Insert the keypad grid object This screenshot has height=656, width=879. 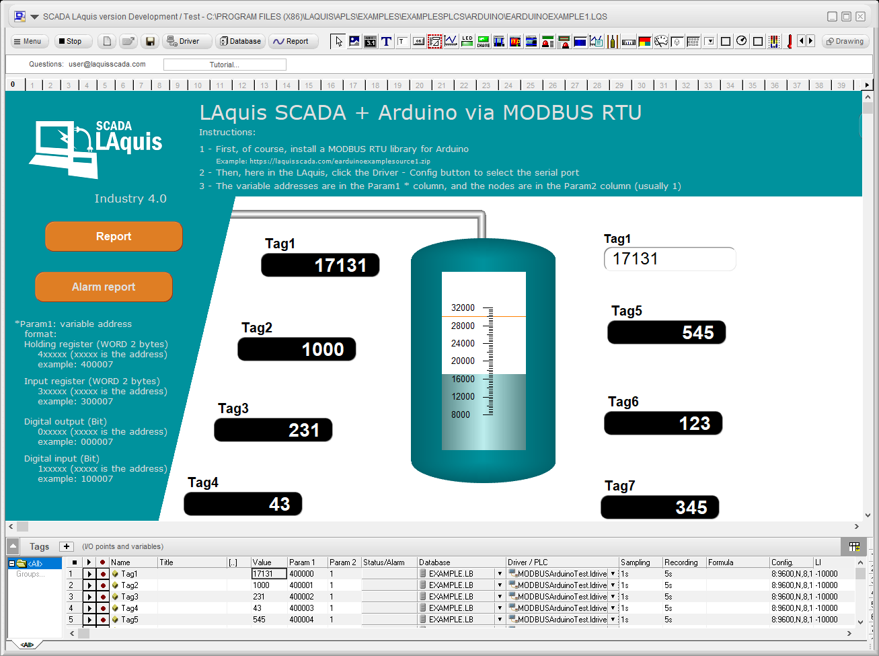coord(693,41)
